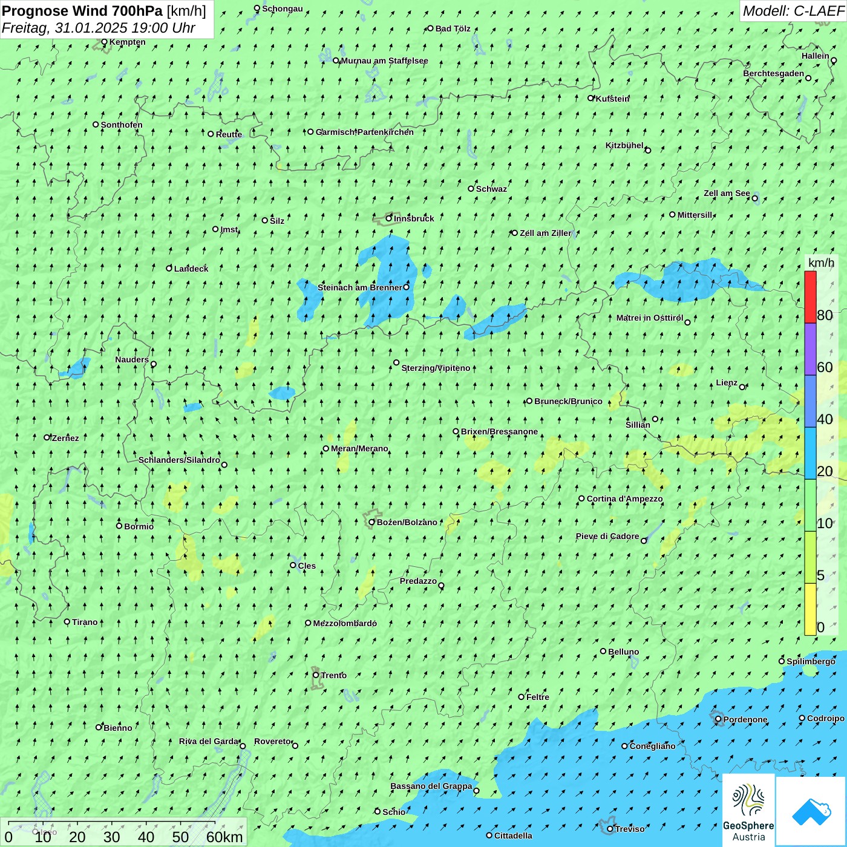Click the 'Garmisch-Partenkirchen' label
847x847 pixels.
pyautogui.click(x=364, y=132)
